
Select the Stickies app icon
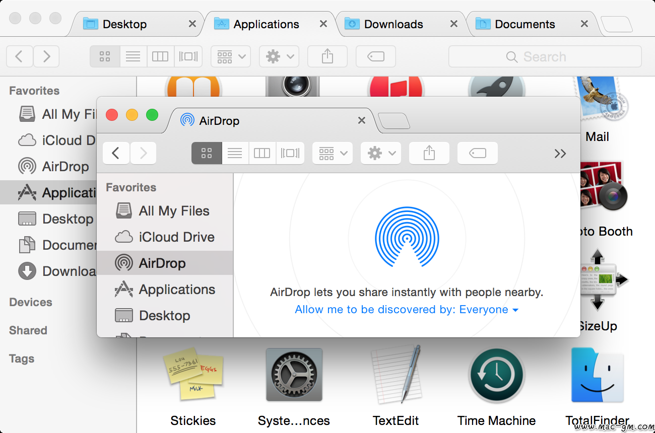[193, 375]
